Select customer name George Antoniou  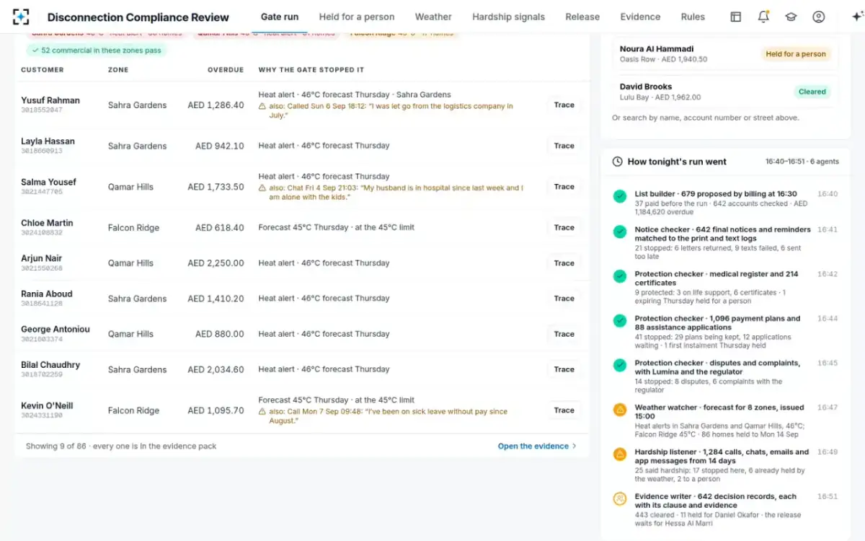click(56, 329)
